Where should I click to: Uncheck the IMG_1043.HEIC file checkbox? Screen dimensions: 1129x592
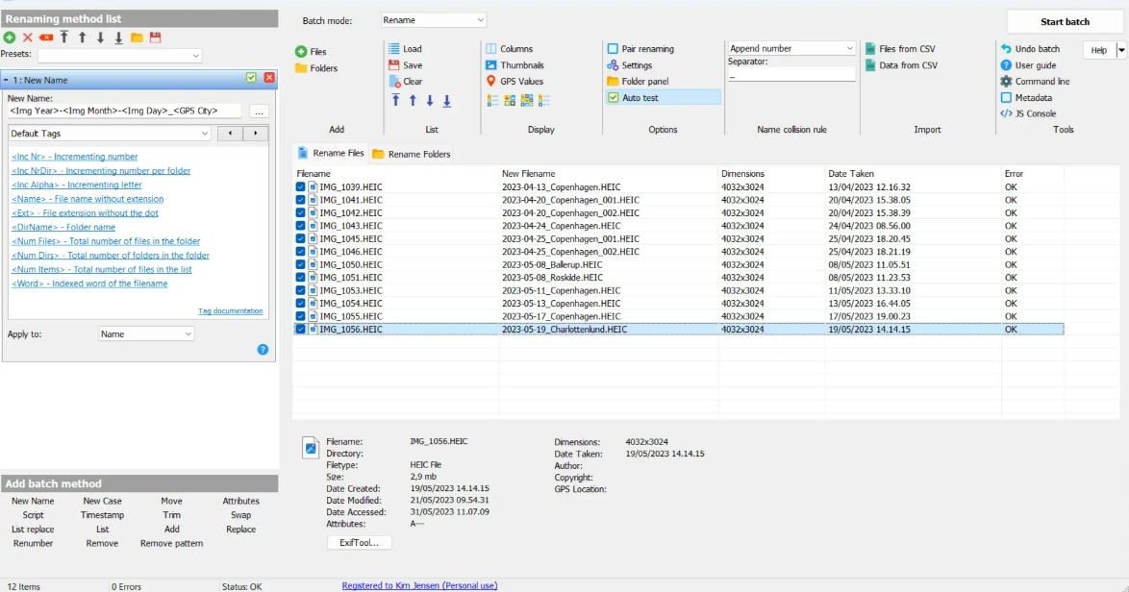[300, 226]
